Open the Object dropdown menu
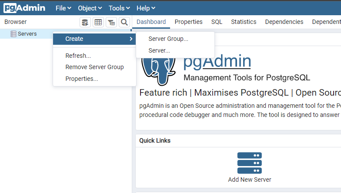 (x=90, y=8)
